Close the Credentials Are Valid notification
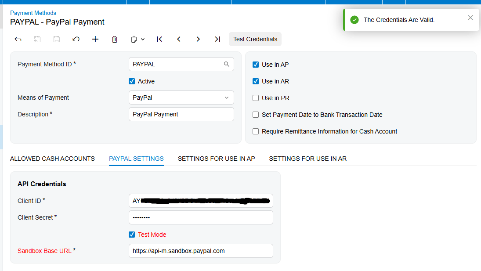The width and height of the screenshot is (481, 271). pos(470,18)
